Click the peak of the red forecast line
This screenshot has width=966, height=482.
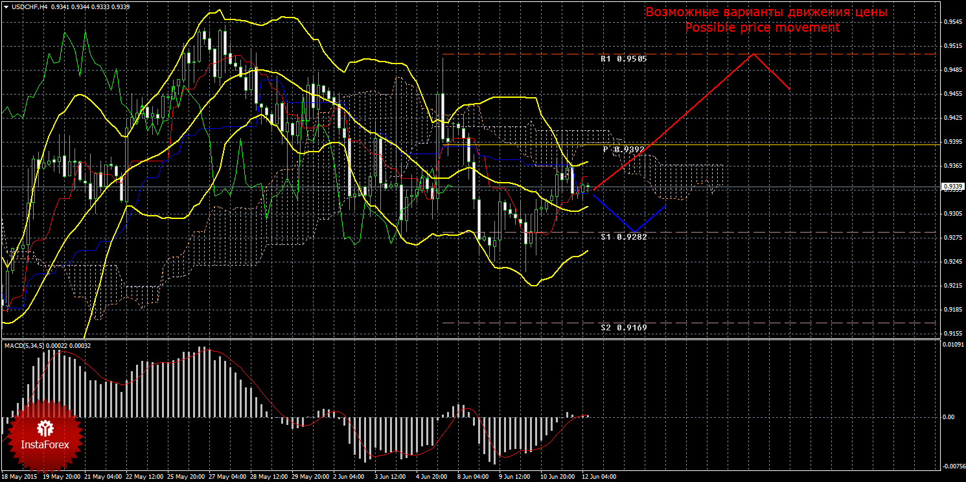pyautogui.click(x=753, y=54)
